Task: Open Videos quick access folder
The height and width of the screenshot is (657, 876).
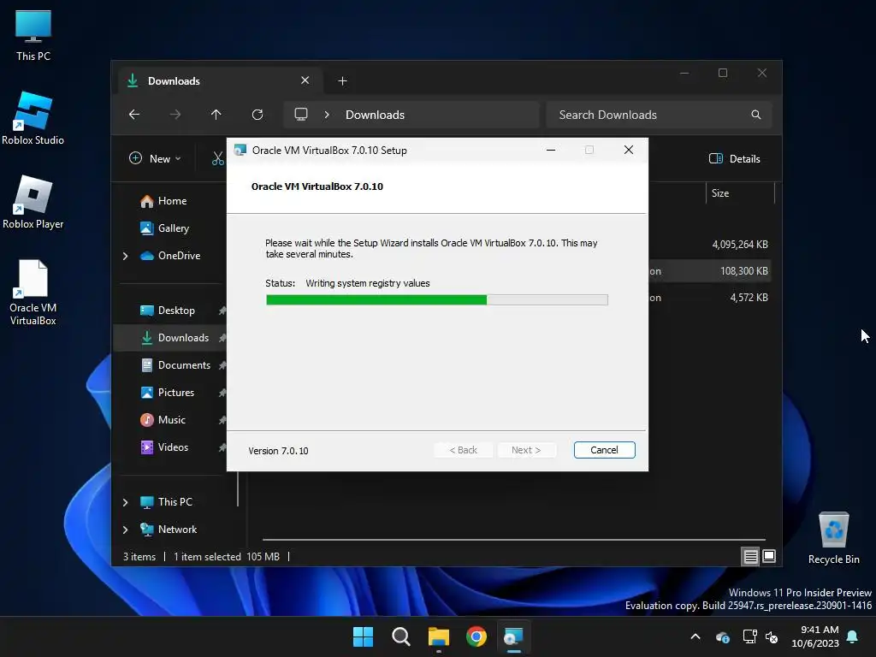Action: (170, 447)
